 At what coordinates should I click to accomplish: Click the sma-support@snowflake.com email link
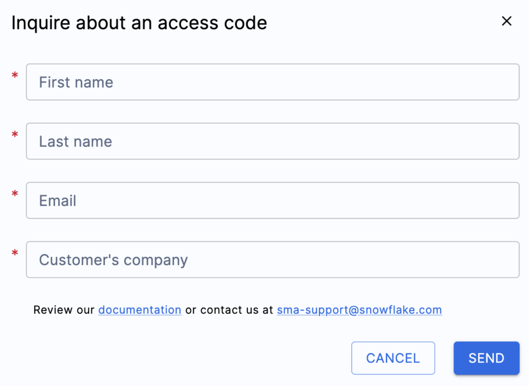359,310
